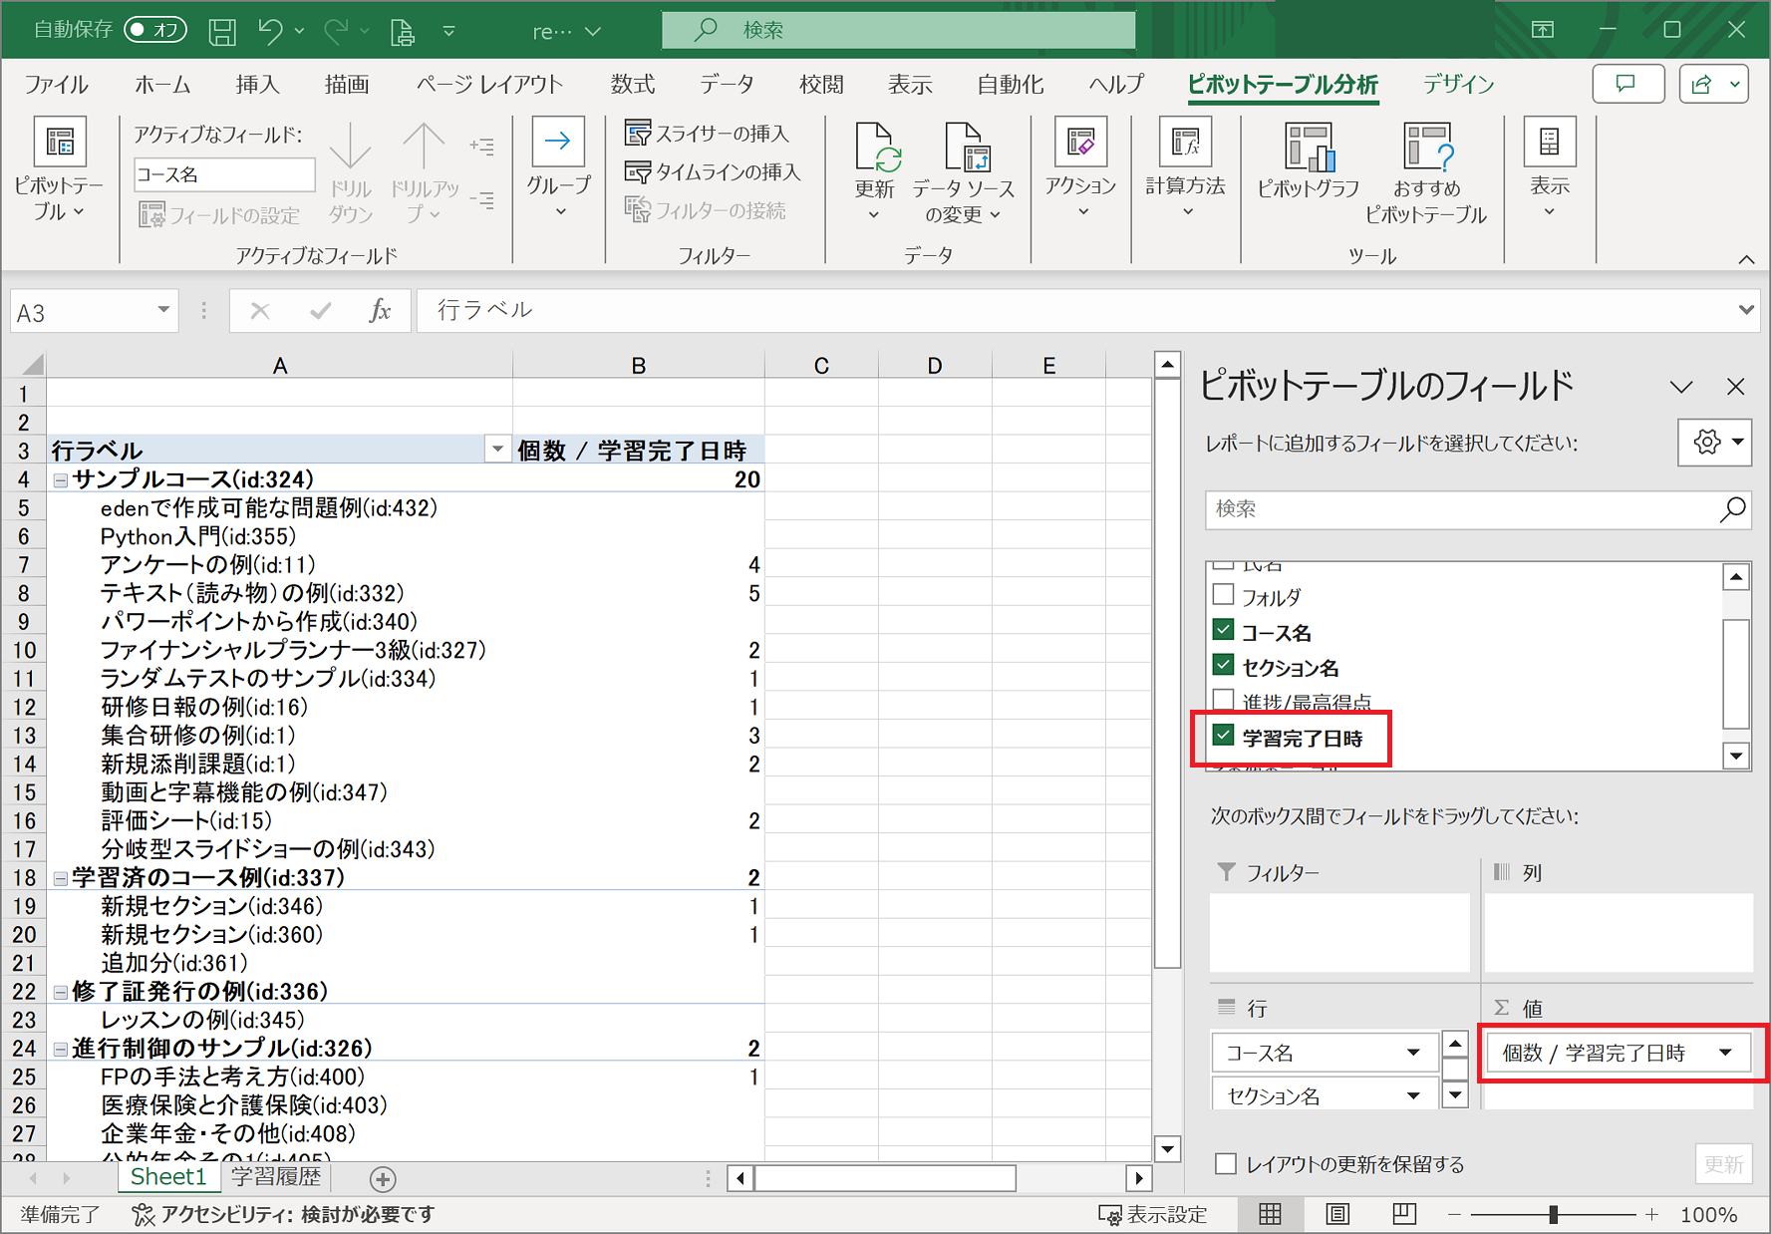Image resolution: width=1771 pixels, height=1234 pixels.
Task: Check the フォルダ field checkbox
Action: [x=1223, y=595]
